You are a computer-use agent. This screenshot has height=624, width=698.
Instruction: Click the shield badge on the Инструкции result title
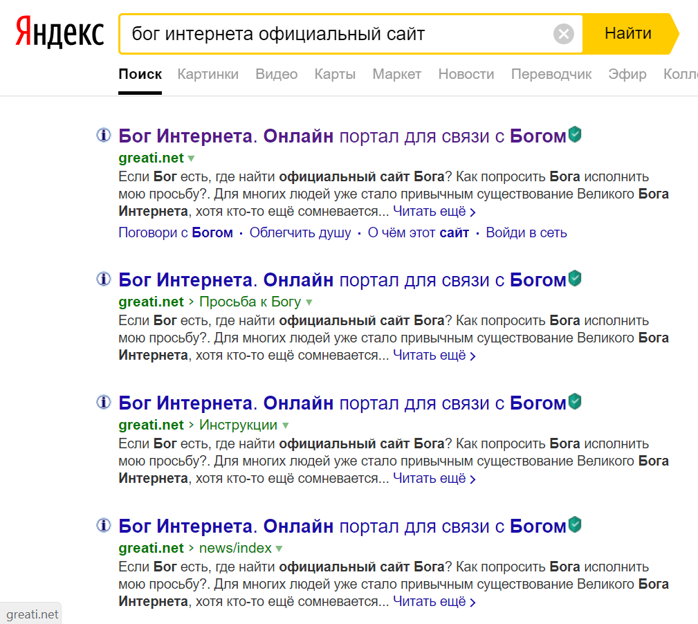(575, 401)
